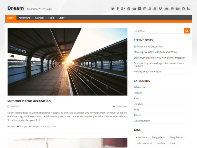Image resolution: width=197 pixels, height=148 pixels.
Task: Click the Behance icon
Action: pyautogui.click(x=177, y=9)
